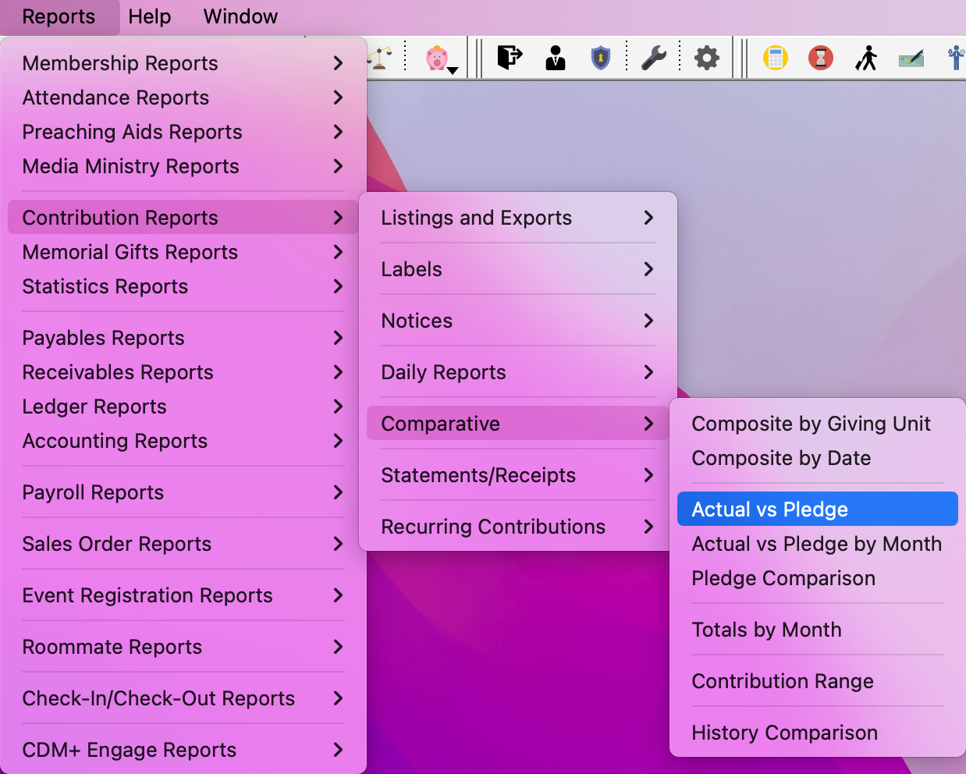The height and width of the screenshot is (774, 966).
Task: Click the blue security shield icon
Action: point(600,58)
